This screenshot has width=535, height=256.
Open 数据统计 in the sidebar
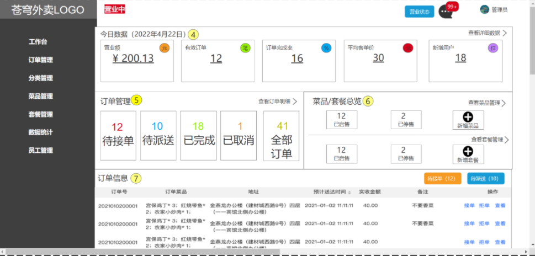click(x=41, y=132)
